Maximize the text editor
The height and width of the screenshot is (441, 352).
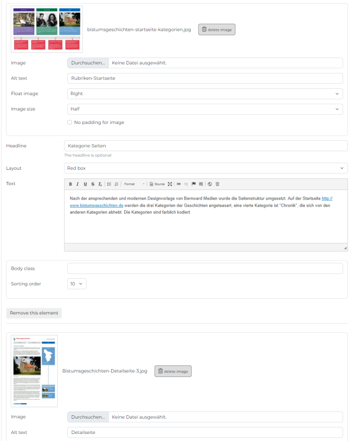(x=170, y=184)
